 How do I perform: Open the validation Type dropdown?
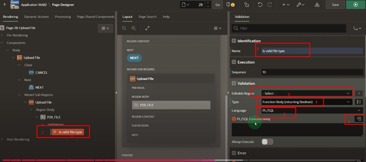pyautogui.click(x=307, y=102)
